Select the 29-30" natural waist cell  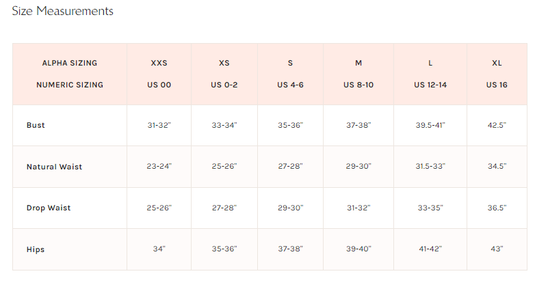pos(358,166)
